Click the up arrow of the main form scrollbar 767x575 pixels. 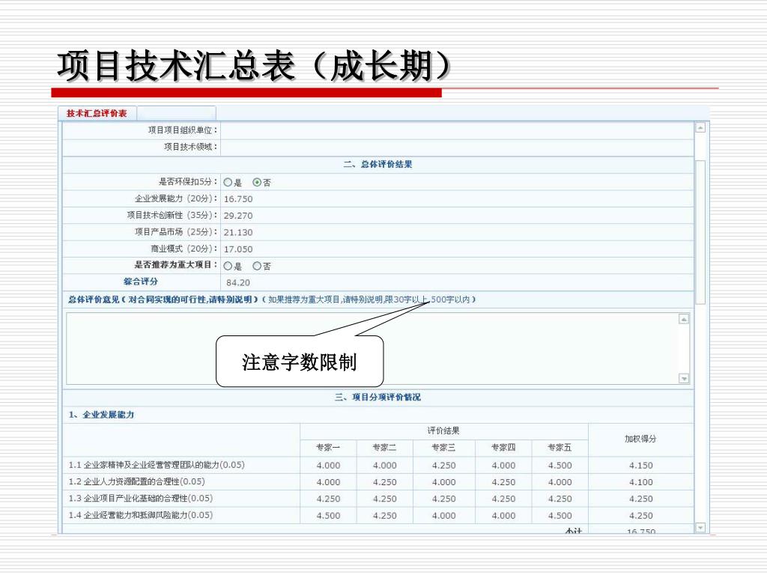click(700, 127)
